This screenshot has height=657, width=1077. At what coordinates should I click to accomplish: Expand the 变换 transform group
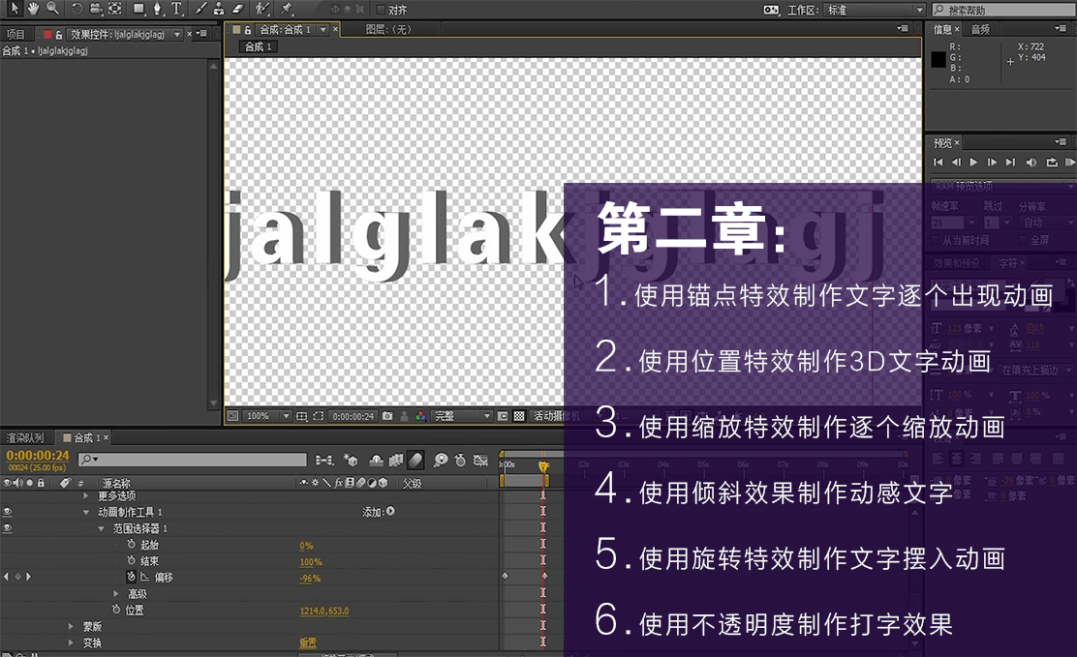[x=71, y=642]
